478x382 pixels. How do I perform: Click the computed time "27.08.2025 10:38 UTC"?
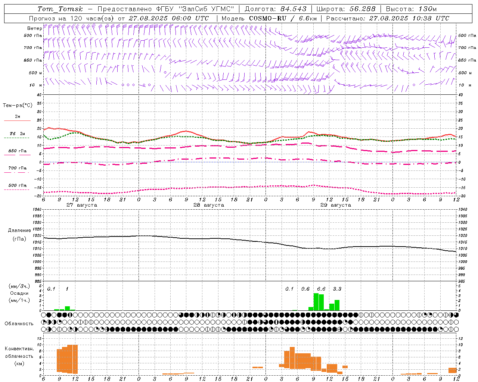[409, 18]
